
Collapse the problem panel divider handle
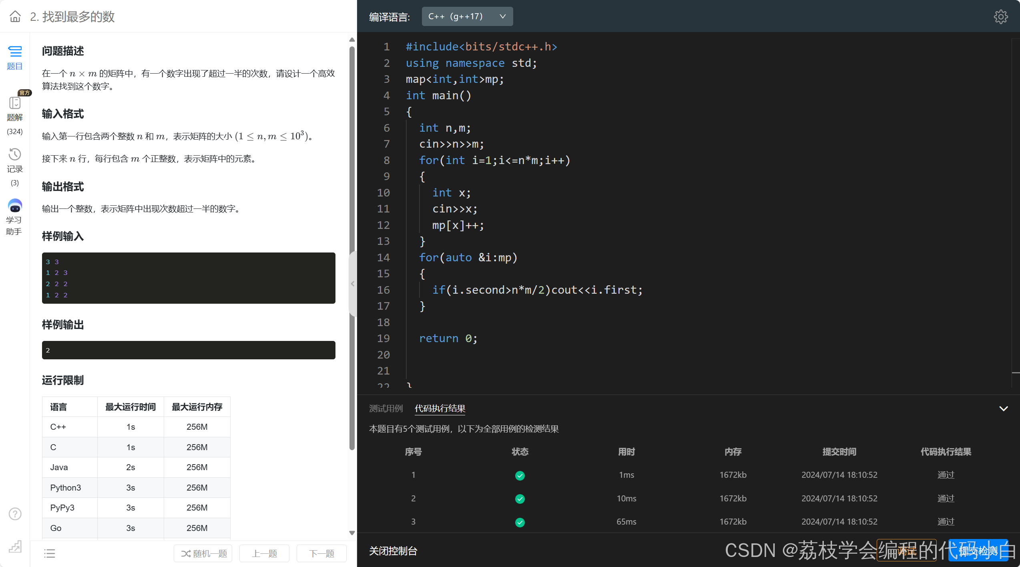click(x=352, y=284)
